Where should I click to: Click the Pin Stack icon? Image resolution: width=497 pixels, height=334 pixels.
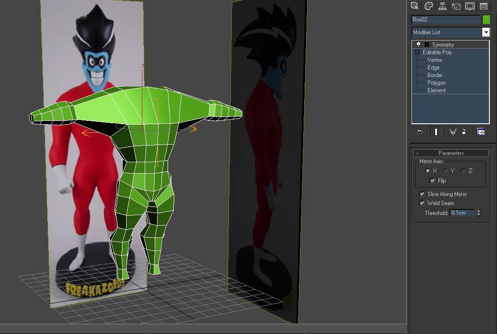click(x=418, y=131)
